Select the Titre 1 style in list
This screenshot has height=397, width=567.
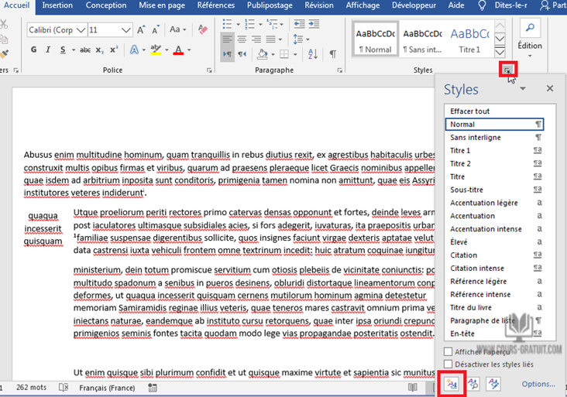pyautogui.click(x=461, y=150)
